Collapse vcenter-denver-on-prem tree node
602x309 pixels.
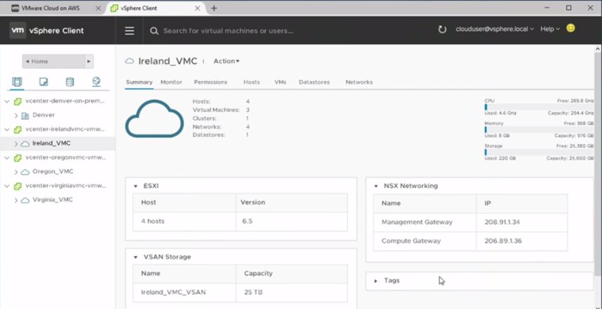tap(7, 102)
